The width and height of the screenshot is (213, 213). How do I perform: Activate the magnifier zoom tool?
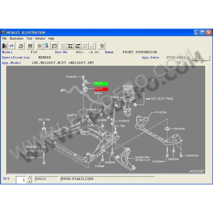tap(47, 46)
